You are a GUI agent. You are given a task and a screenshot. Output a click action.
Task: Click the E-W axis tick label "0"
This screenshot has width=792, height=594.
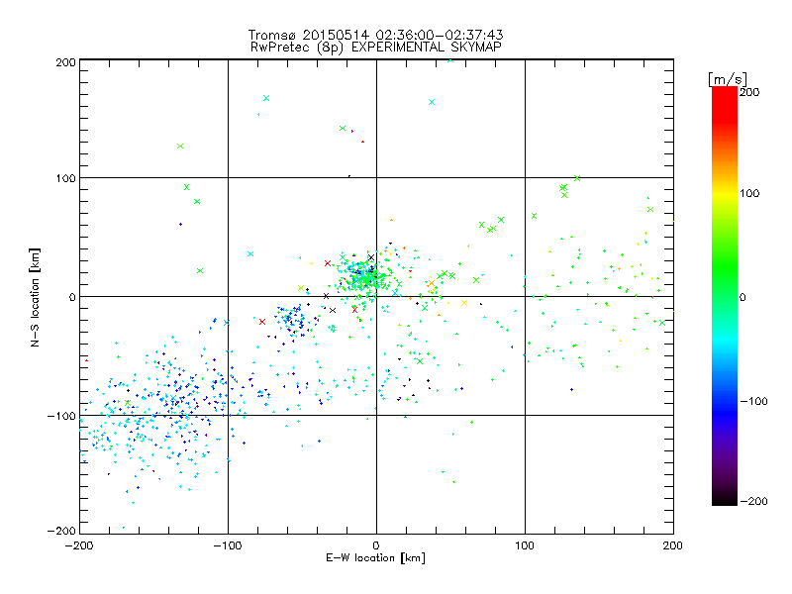pyautogui.click(x=376, y=545)
